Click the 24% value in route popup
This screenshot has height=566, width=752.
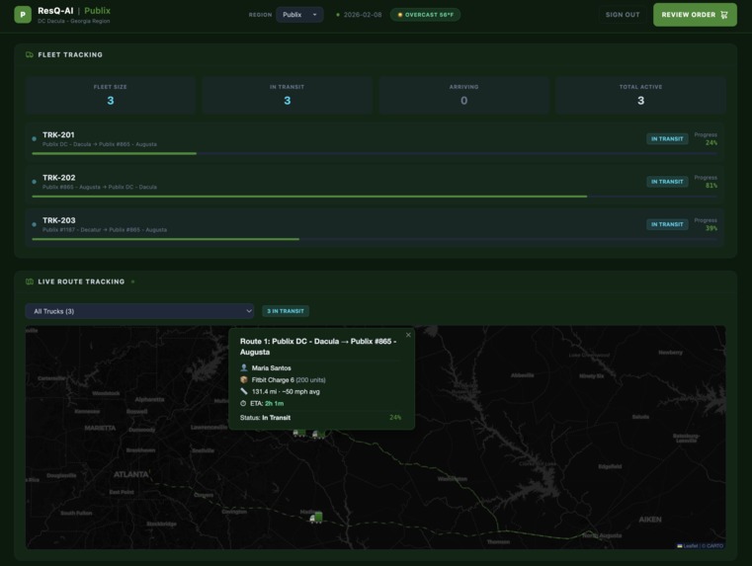[395, 418]
